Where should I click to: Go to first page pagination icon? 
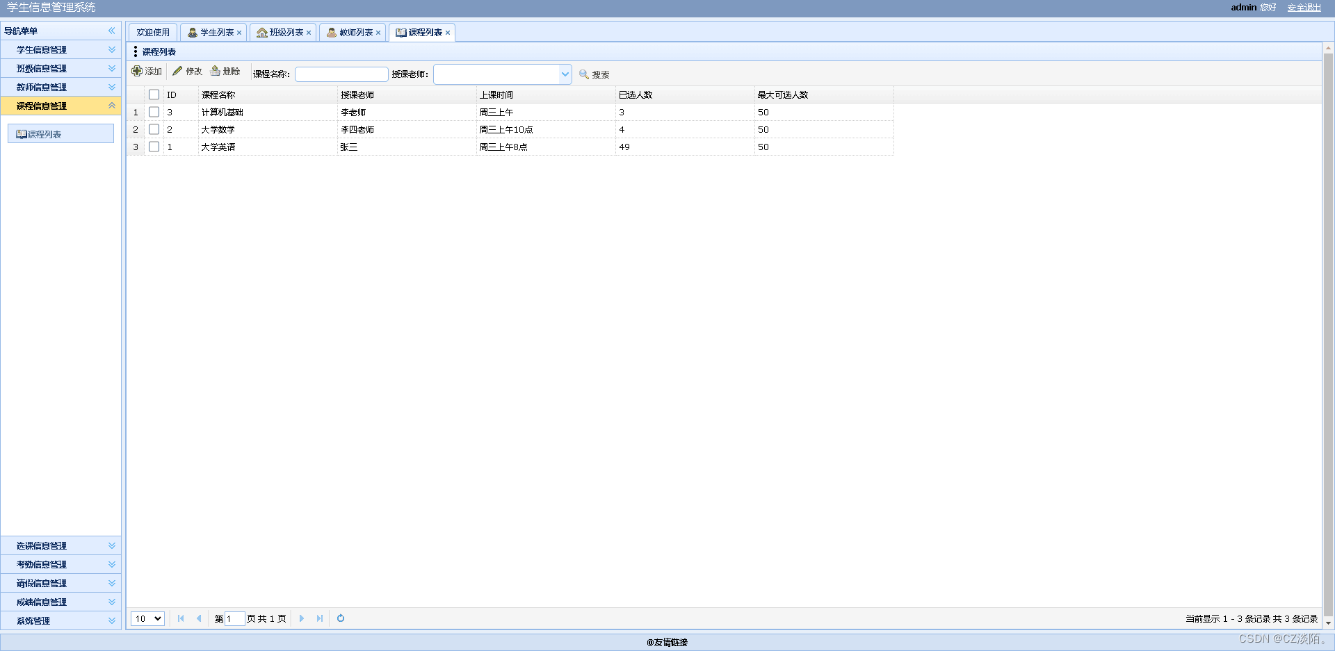click(181, 618)
